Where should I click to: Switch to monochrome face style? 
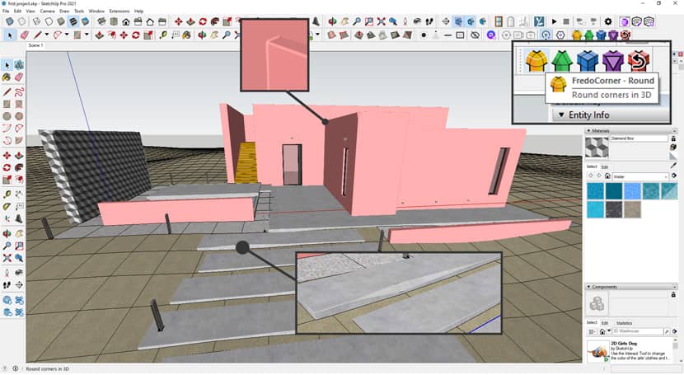pos(86,21)
